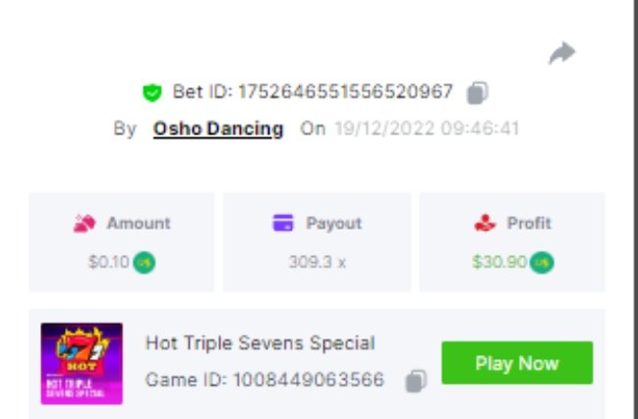The height and width of the screenshot is (419, 638).
Task: Click the Payout label
Action: tap(333, 224)
